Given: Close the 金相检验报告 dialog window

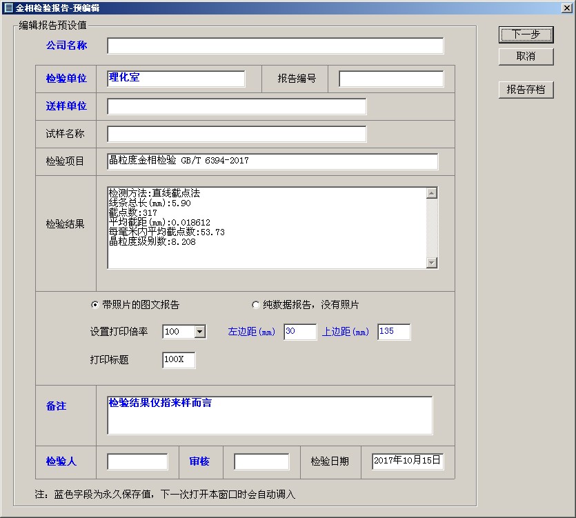Looking at the screenshot, I should (567, 7).
